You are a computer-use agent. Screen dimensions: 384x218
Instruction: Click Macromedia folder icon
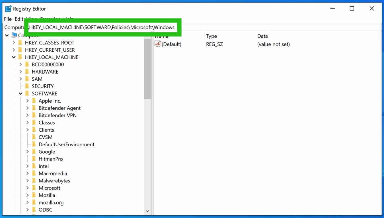(34, 174)
